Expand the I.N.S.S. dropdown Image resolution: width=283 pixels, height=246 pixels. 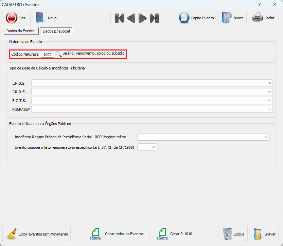click(269, 83)
